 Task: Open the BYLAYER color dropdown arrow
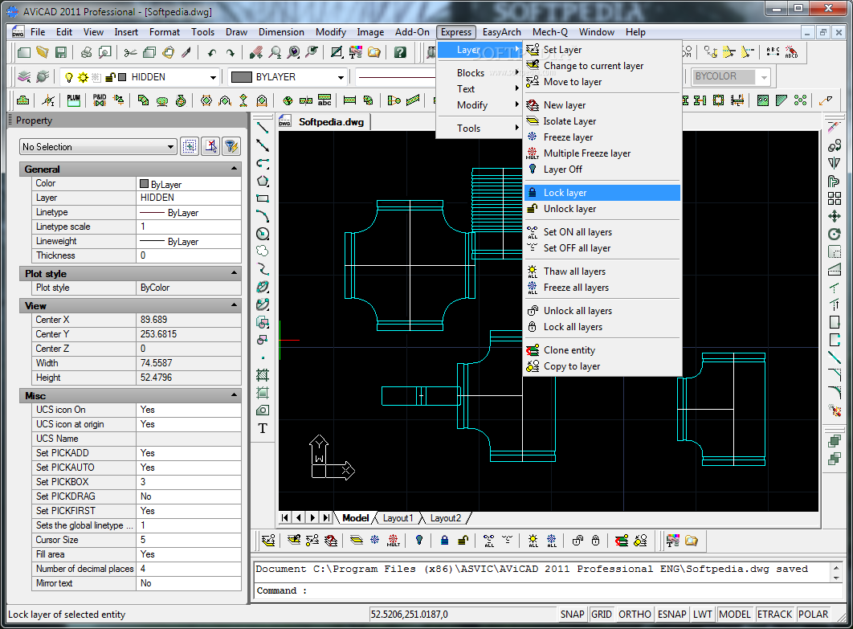341,77
